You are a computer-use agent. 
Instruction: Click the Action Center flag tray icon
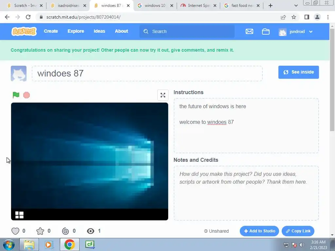pyautogui.click(x=294, y=245)
